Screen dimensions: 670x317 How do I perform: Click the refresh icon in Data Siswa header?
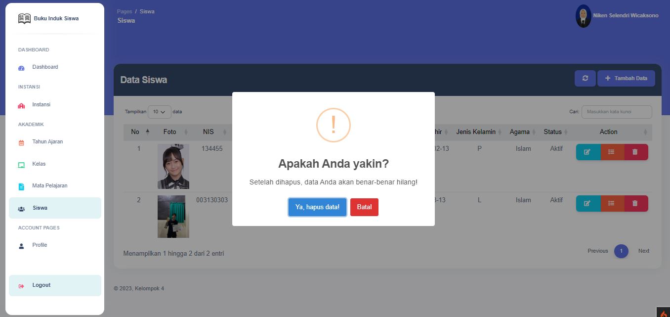click(x=585, y=78)
